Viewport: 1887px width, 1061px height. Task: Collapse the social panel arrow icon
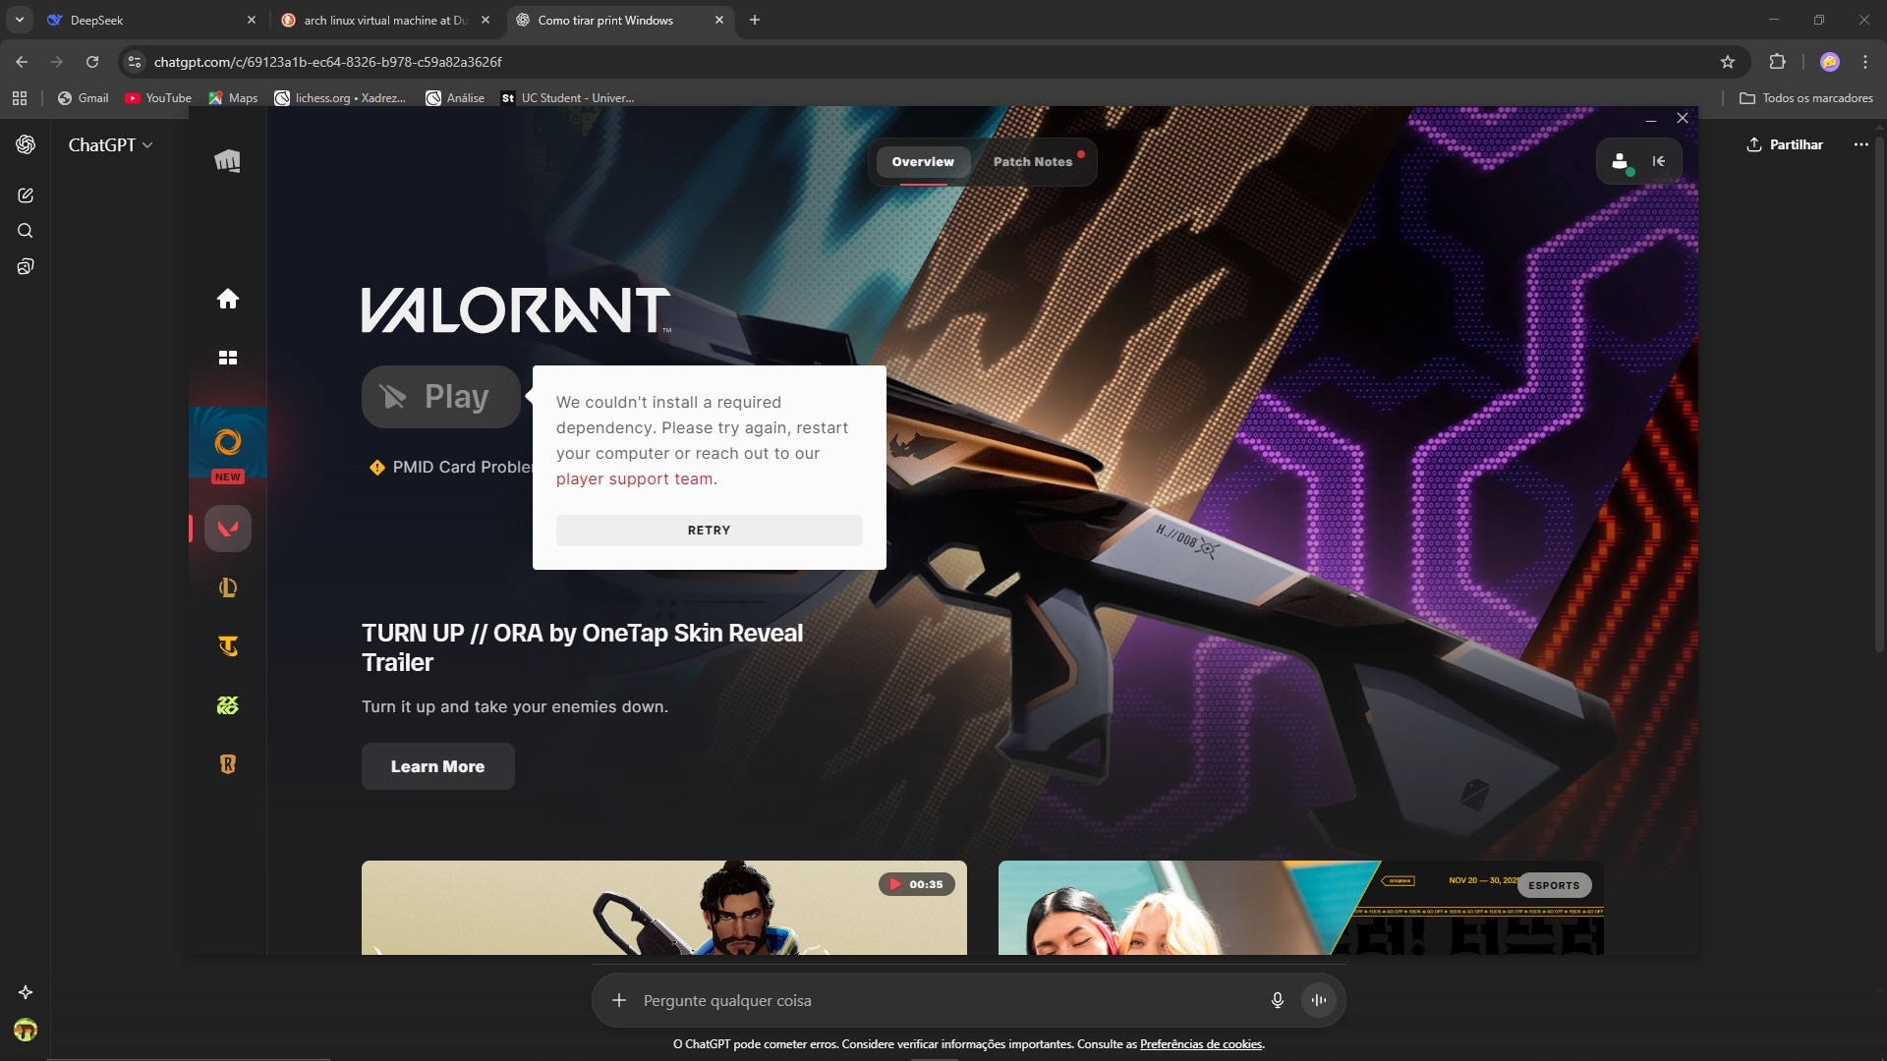(x=1659, y=162)
